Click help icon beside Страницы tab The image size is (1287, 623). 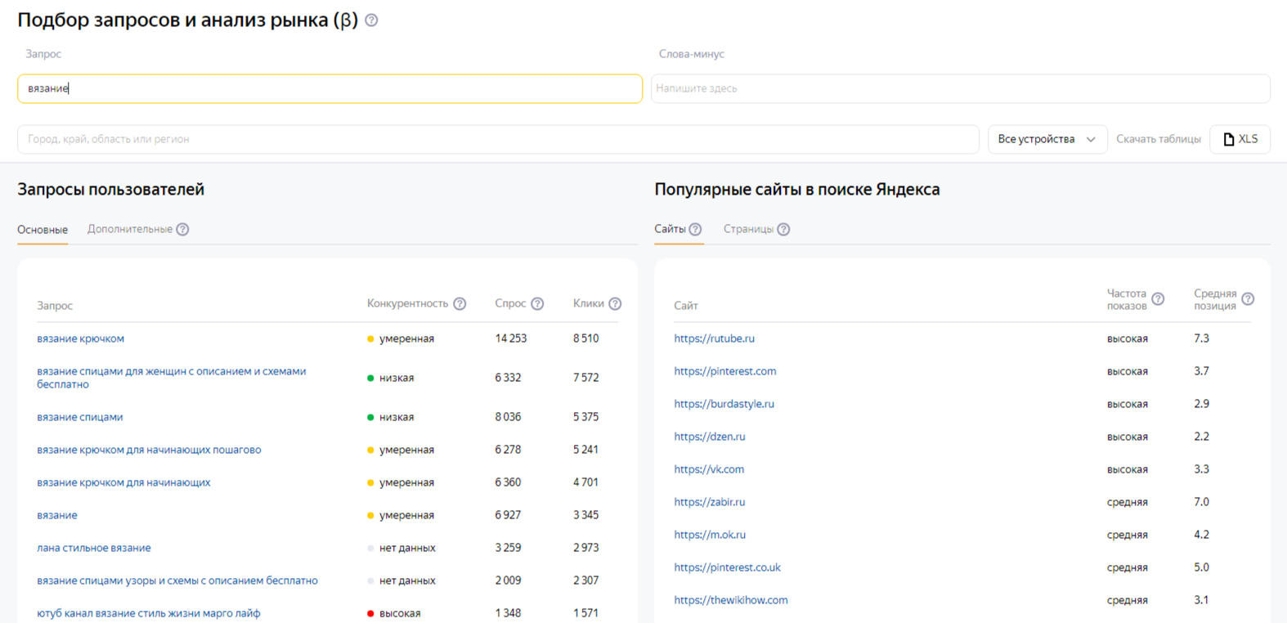(x=783, y=230)
